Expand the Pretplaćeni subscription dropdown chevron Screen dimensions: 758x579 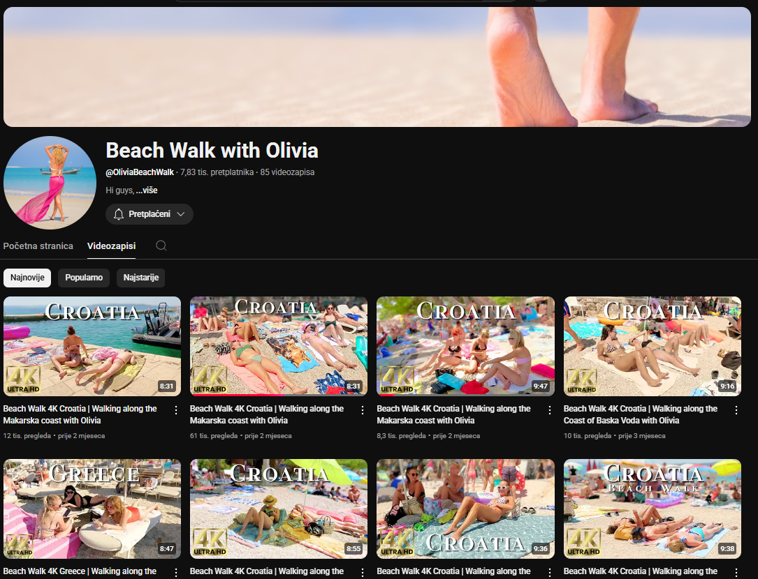point(181,214)
